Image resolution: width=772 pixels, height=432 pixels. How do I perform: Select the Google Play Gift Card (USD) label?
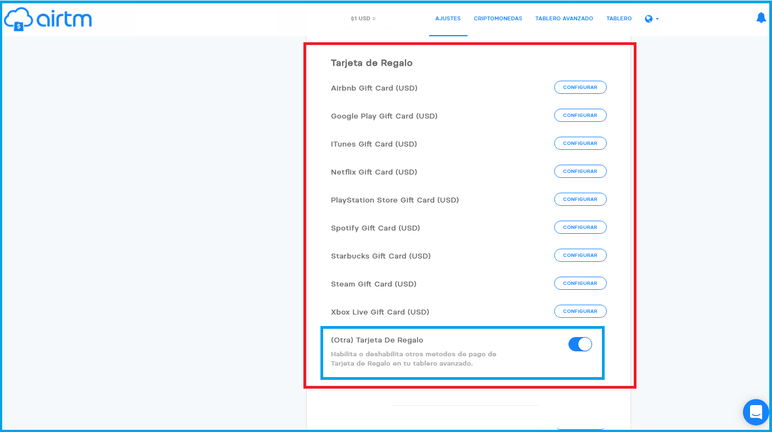384,116
